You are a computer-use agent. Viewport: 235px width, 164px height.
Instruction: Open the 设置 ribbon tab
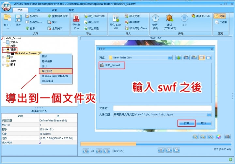pos(54,10)
